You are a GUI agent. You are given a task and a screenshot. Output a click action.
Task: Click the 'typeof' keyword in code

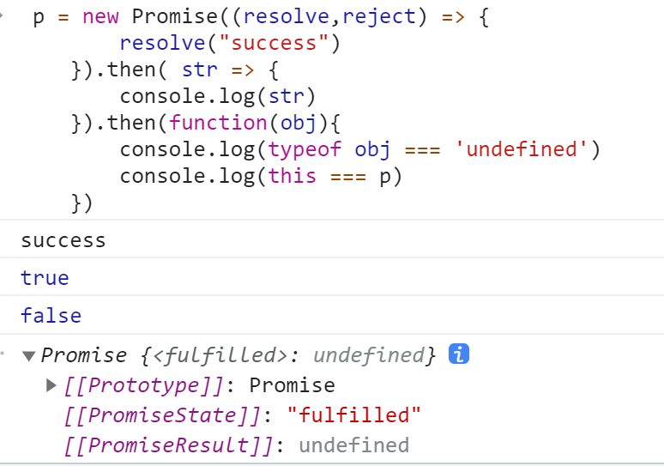(305, 149)
